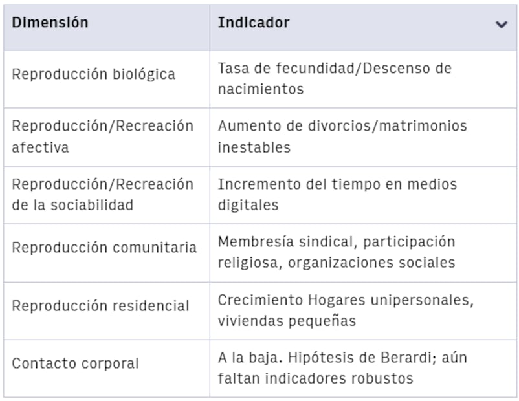The height and width of the screenshot is (401, 519).
Task: Click the Aumento de divorcios cell
Action: [x=363, y=137]
